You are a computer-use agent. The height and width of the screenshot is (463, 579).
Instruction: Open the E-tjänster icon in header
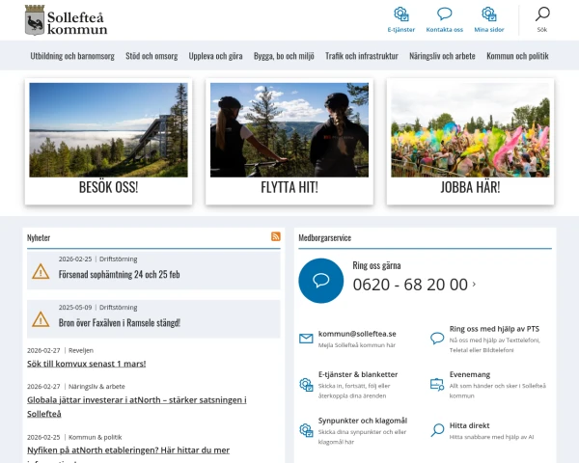[x=401, y=14]
